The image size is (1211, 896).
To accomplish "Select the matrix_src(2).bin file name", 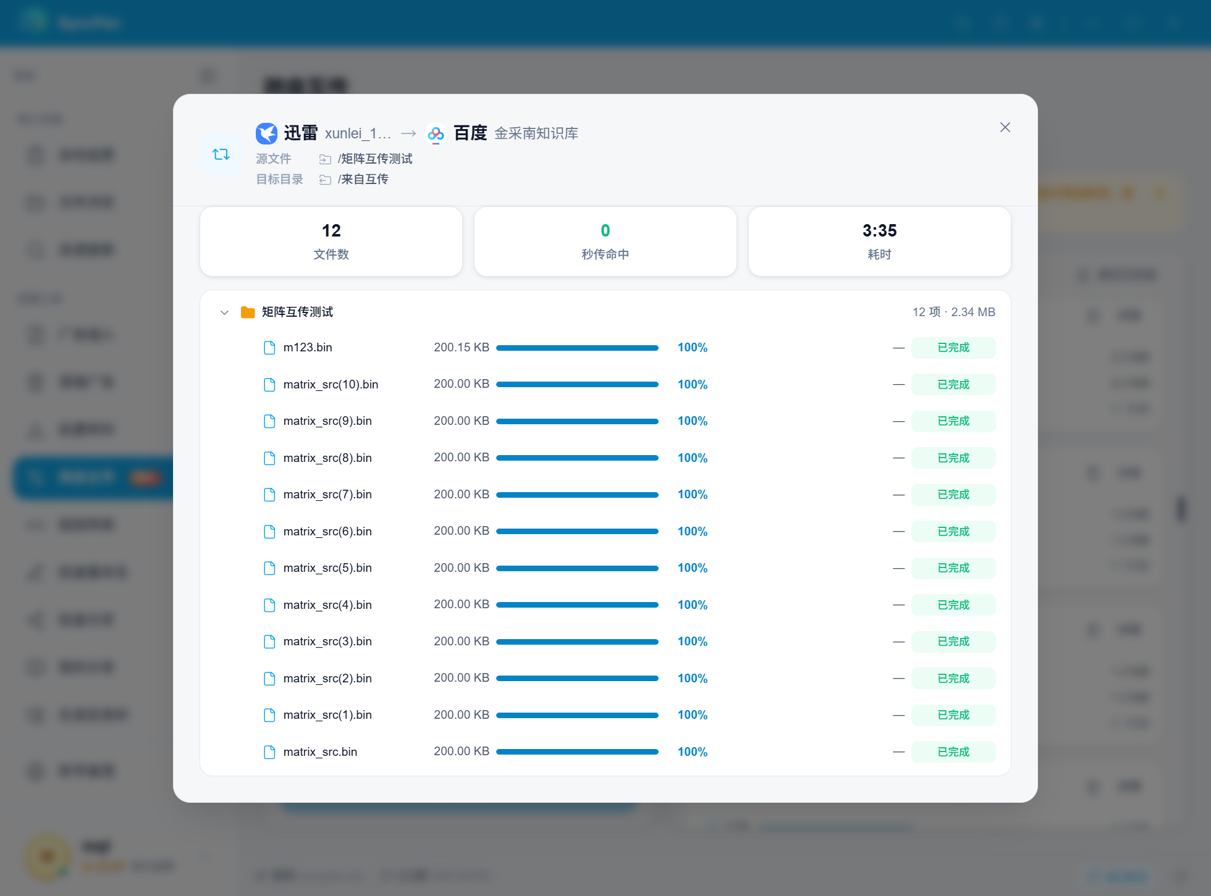I will pos(327,679).
